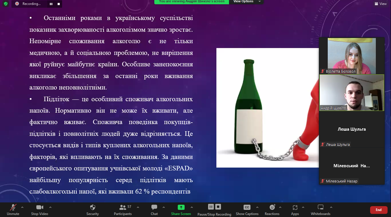Pause recording via the top-left indicator
391x217 pixels.
[x=51, y=4]
